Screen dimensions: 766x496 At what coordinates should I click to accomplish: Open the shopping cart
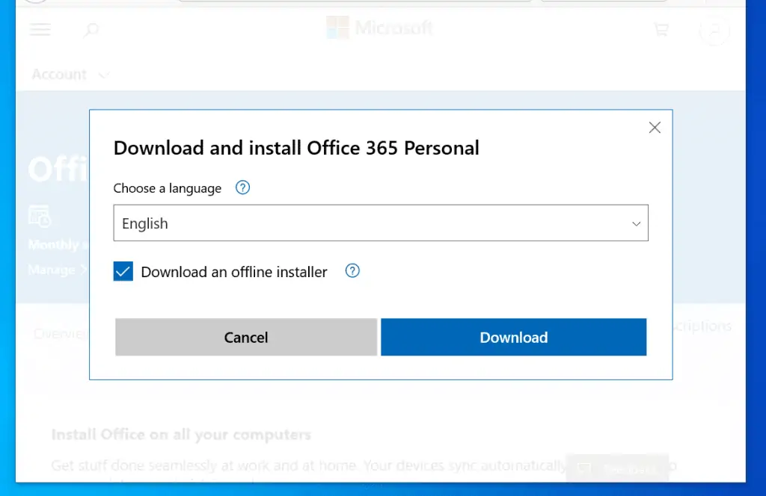click(661, 29)
